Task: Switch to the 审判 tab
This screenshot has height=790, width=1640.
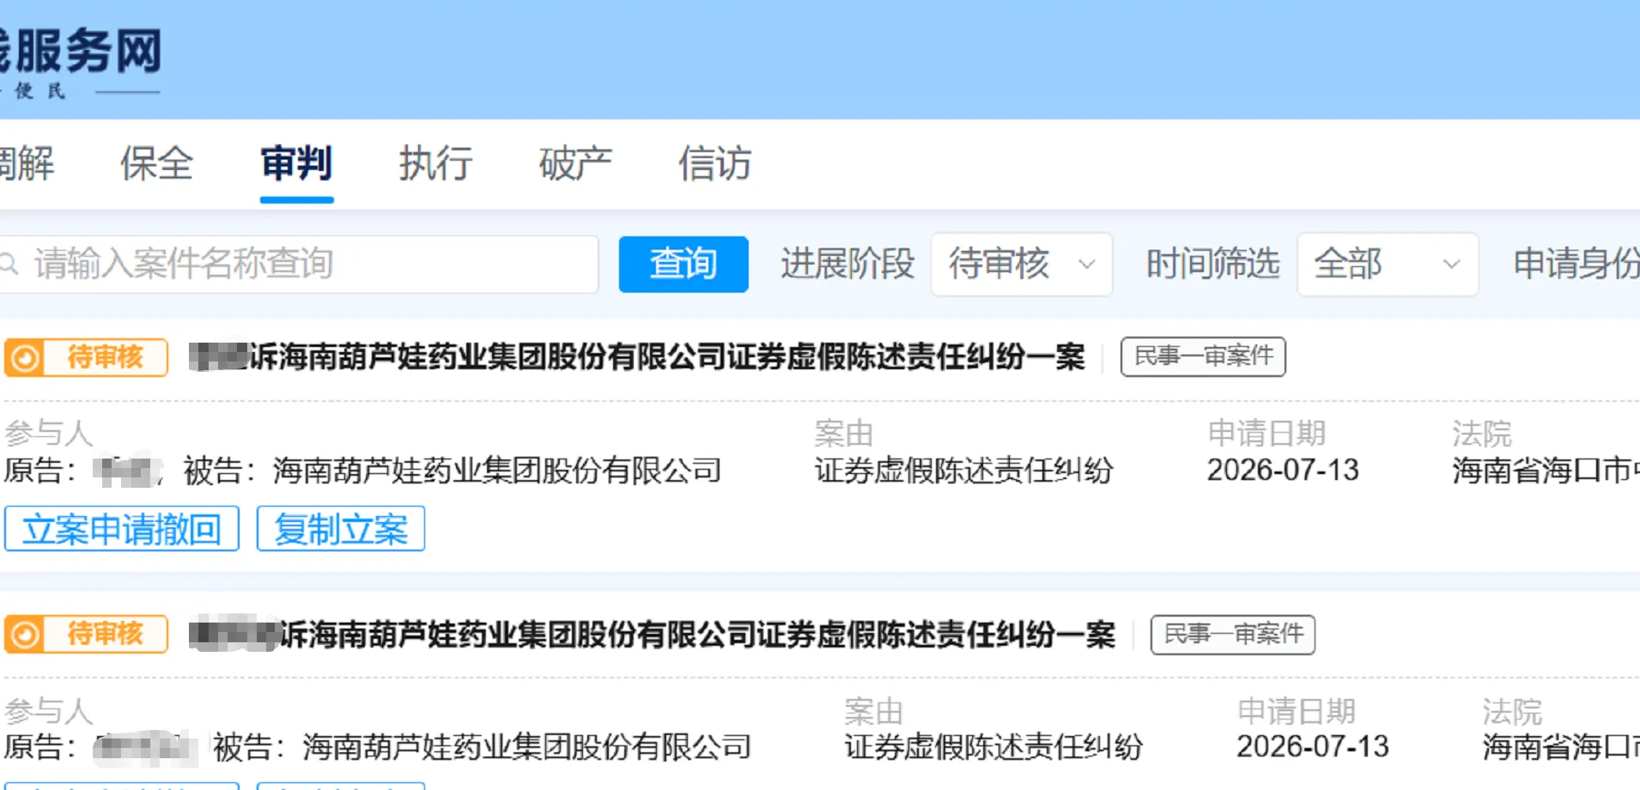Action: coord(296,163)
